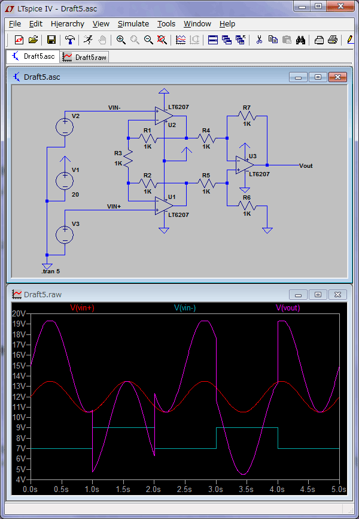
Task: Click the Print printer icon
Action: (x=333, y=40)
